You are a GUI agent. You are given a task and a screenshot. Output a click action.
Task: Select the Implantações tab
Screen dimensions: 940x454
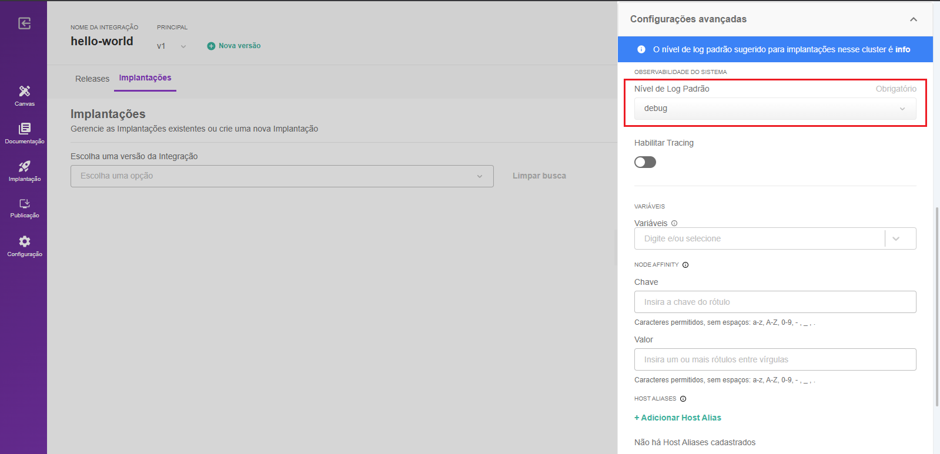pos(145,78)
